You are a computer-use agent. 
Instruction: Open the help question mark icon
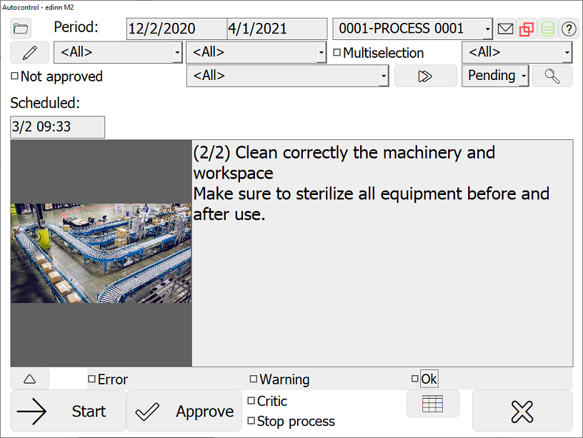coord(569,29)
